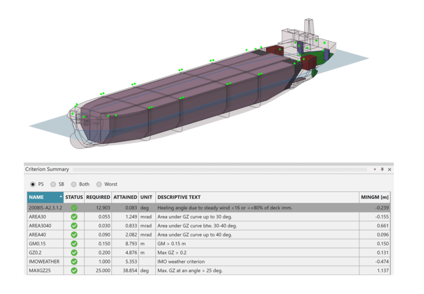
Task: Click the green status check for AREA3040
Action: pos(74,226)
